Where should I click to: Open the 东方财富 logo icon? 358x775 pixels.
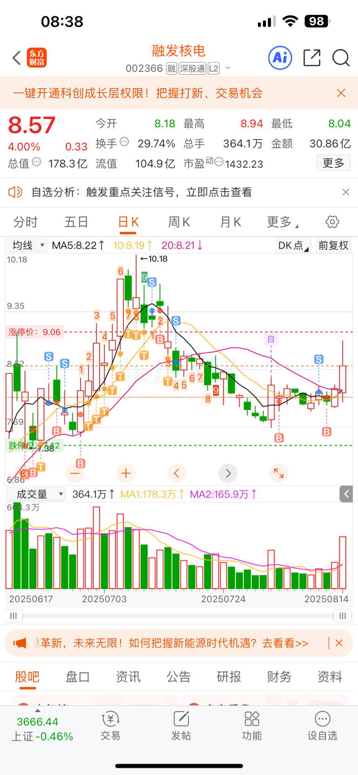point(37,58)
